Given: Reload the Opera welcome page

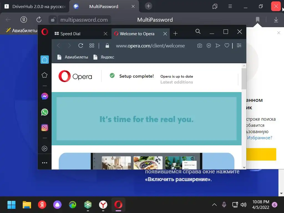Looking at the screenshot, I should click(81, 45).
